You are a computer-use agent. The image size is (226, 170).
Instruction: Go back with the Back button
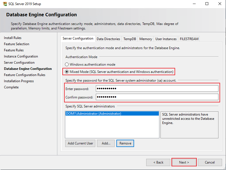158,162
